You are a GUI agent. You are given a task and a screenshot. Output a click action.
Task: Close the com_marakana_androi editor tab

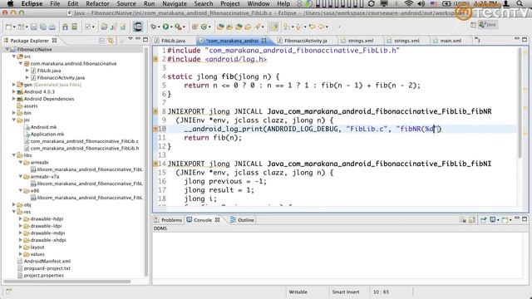coord(264,41)
